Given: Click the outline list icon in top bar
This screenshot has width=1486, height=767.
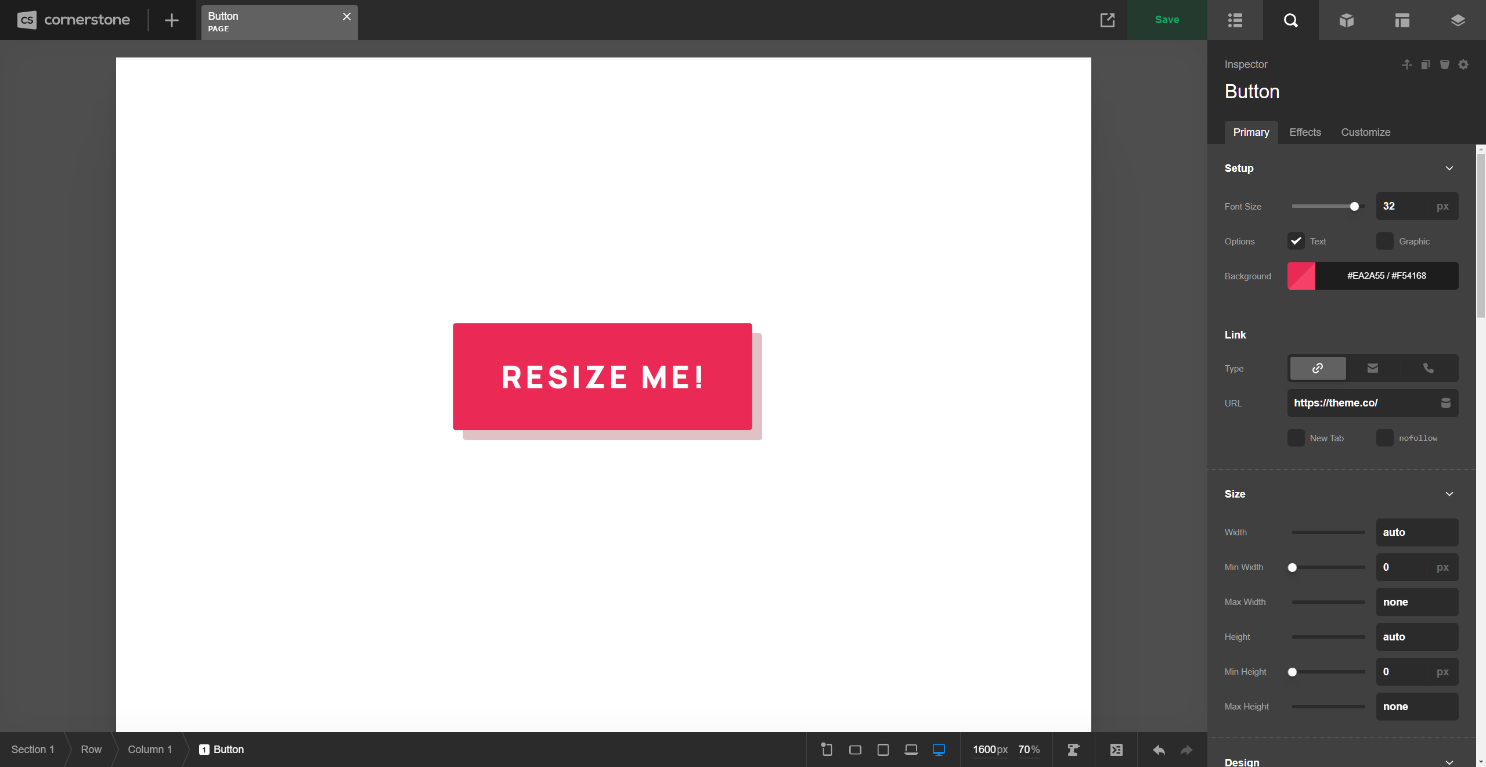Looking at the screenshot, I should pos(1235,20).
